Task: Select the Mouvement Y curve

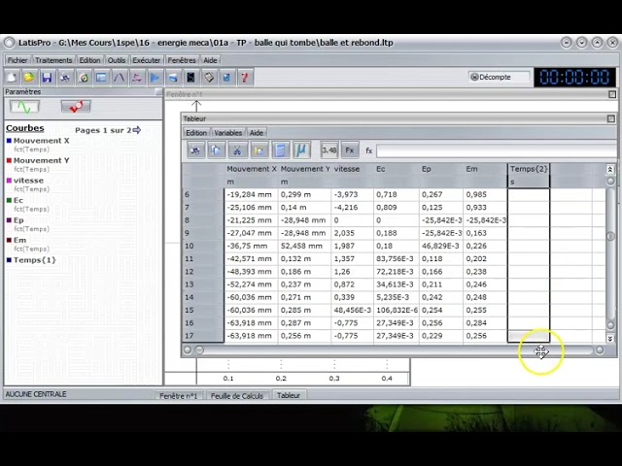Action: pyautogui.click(x=41, y=160)
